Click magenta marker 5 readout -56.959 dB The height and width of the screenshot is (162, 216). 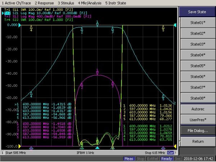click(61, 137)
